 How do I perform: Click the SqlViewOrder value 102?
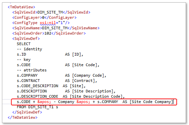[x=48, y=33]
